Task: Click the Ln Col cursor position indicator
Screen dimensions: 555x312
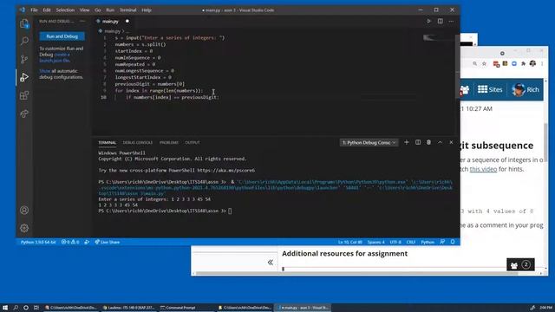Action: [350, 242]
